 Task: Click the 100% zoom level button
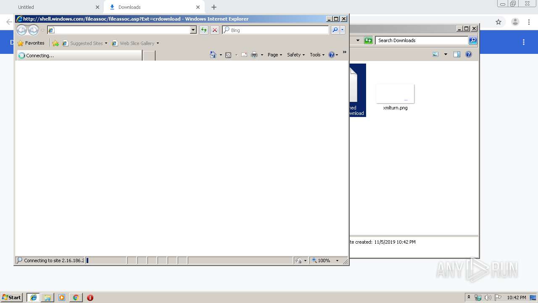[x=322, y=260]
